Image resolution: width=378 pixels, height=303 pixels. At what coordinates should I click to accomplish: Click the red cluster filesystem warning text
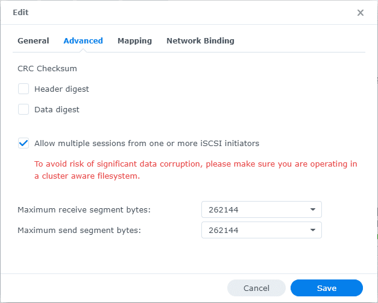195,170
